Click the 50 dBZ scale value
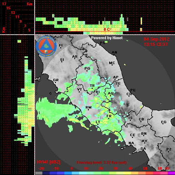This screenshot has width=175, height=175. (x=145, y=168)
